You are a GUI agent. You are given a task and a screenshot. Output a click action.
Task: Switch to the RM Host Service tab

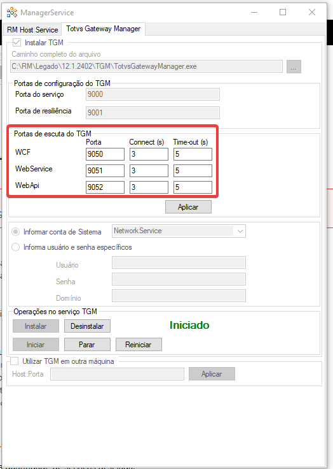32,29
